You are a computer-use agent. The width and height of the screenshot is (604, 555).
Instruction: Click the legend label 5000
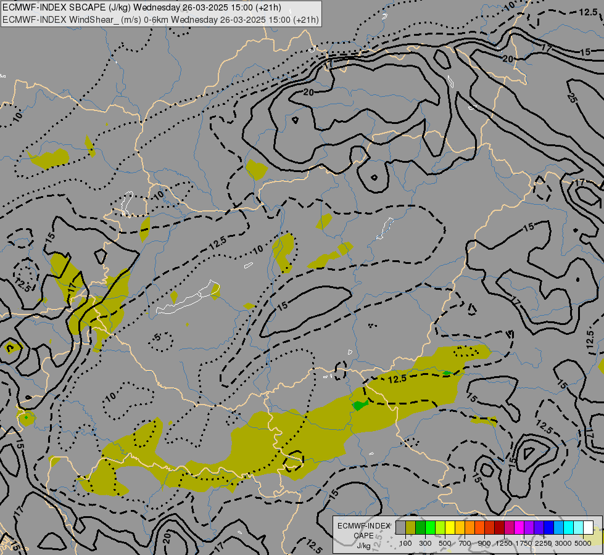pyautogui.click(x=583, y=543)
